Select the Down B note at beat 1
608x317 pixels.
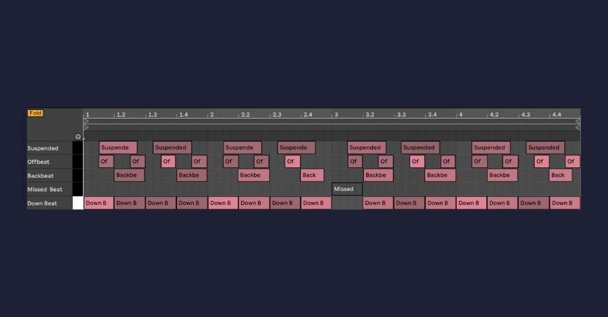coord(99,203)
